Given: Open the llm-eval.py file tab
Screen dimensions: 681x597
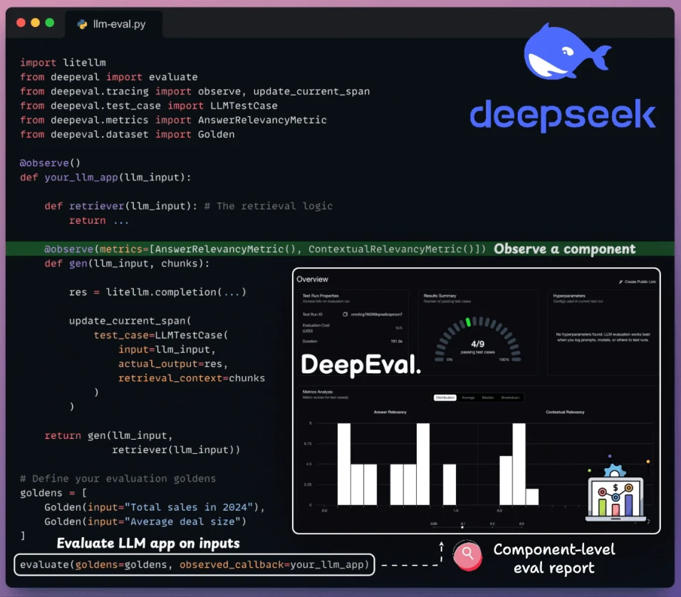Looking at the screenshot, I should coord(114,24).
